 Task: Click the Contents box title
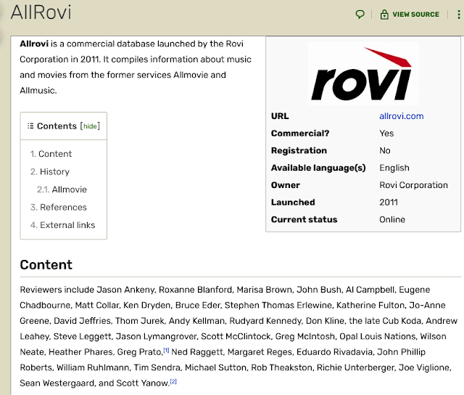tap(57, 126)
